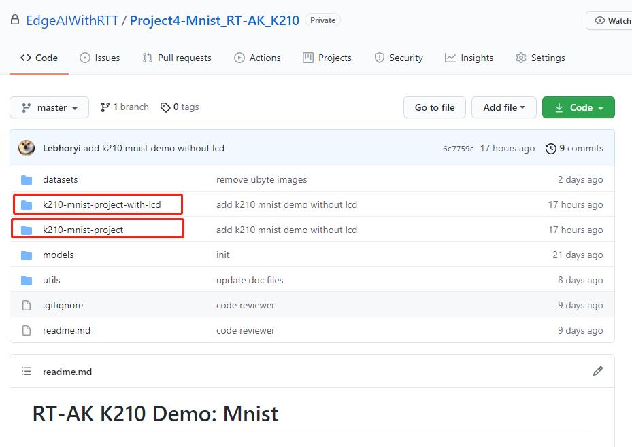Click the Security shield icon
Viewport: 632px width, 447px height.
pyautogui.click(x=380, y=58)
